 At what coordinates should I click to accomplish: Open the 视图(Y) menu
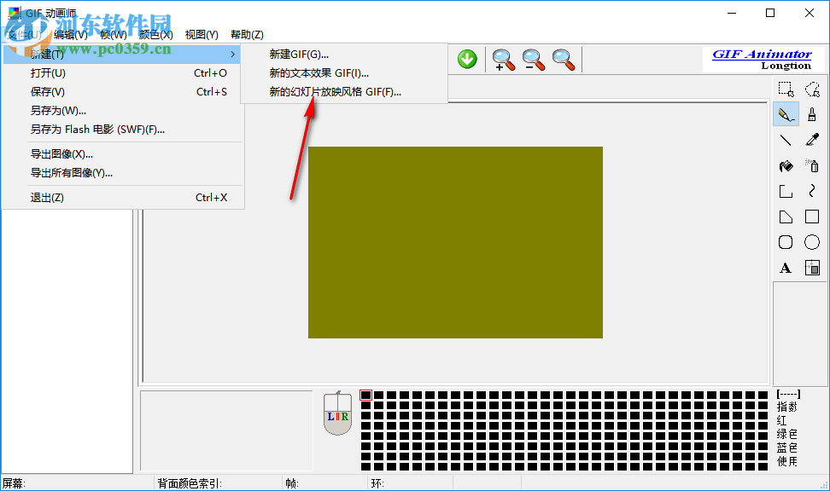click(x=201, y=34)
